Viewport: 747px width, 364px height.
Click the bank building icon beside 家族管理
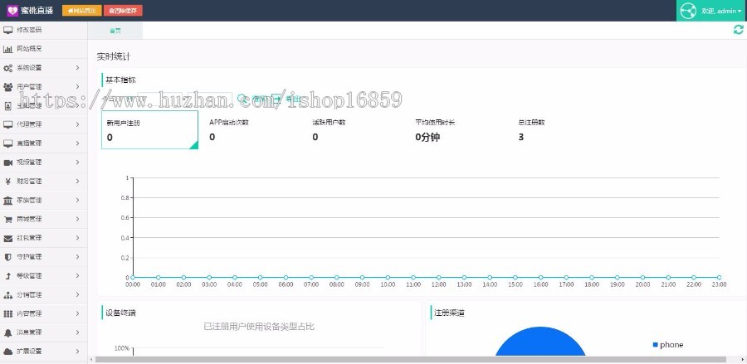click(x=8, y=201)
